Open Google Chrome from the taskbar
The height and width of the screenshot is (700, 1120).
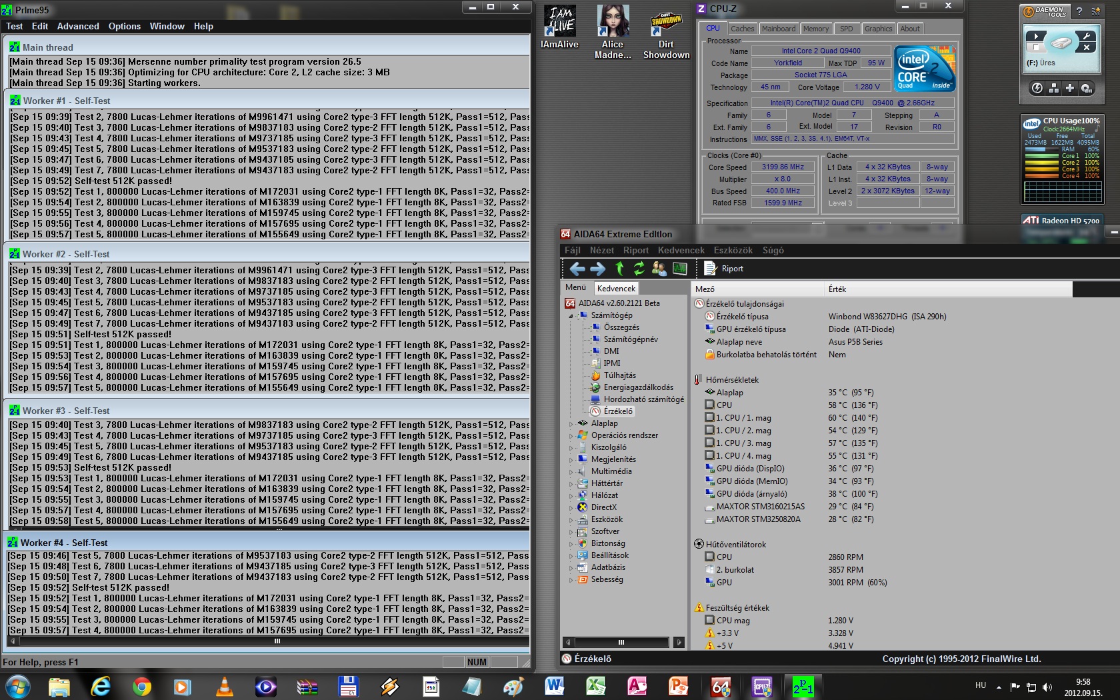tap(141, 686)
